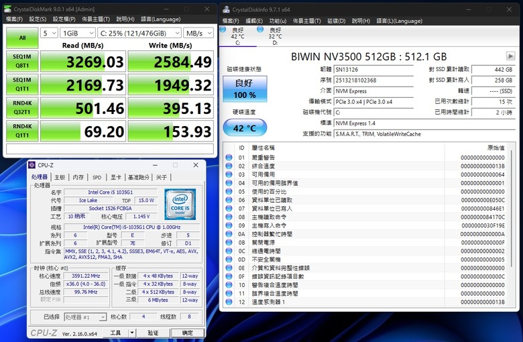Click the next disk arrow icon
The height and width of the screenshot is (342, 523).
coord(510,56)
